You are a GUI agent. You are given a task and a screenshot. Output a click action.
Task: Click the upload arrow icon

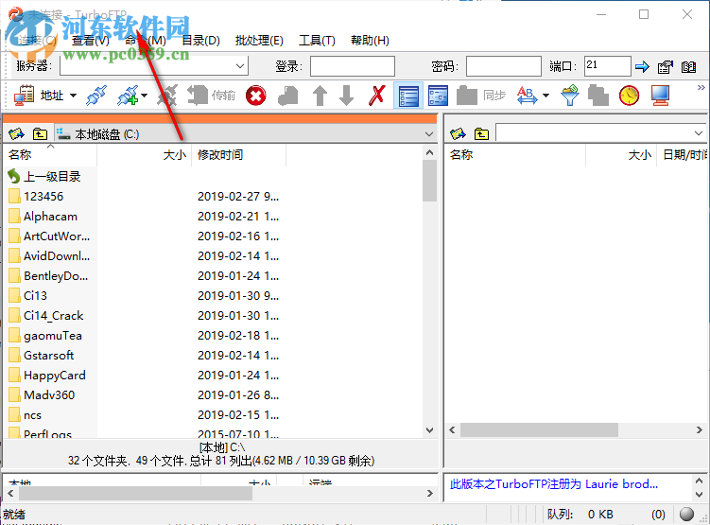point(320,96)
